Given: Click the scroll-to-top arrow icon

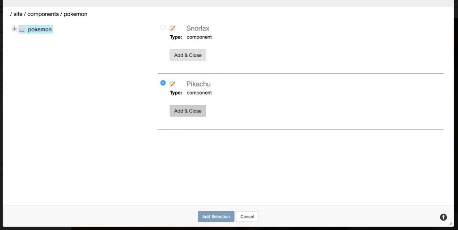Looking at the screenshot, I should [x=443, y=217].
